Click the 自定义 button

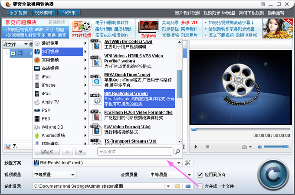click(x=47, y=152)
